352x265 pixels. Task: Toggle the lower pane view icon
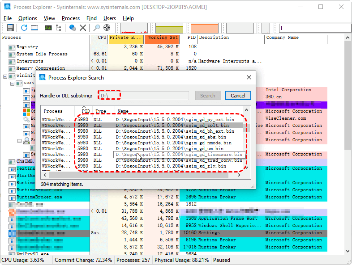click(34, 28)
